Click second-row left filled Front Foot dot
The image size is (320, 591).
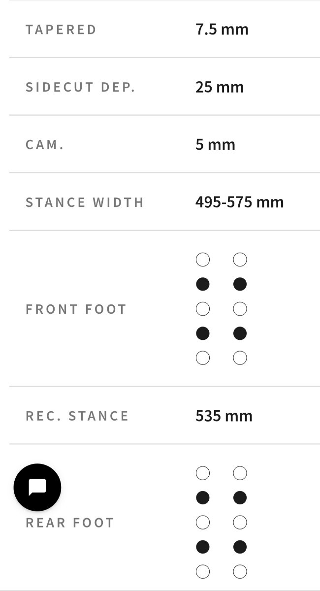[x=202, y=284]
